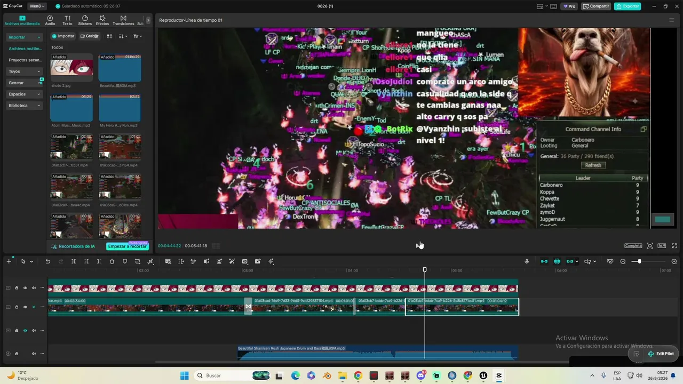Click the preview zoom scan icon
Screen dimensions: 683x384
[649, 246]
